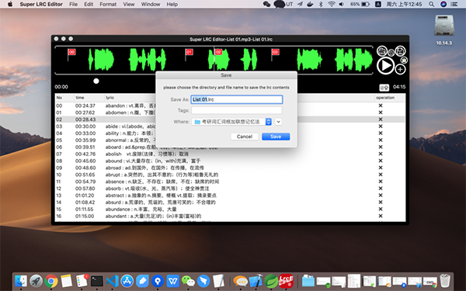
Task: Click the time cell 00:42.76
Action: pyautogui.click(x=85, y=154)
